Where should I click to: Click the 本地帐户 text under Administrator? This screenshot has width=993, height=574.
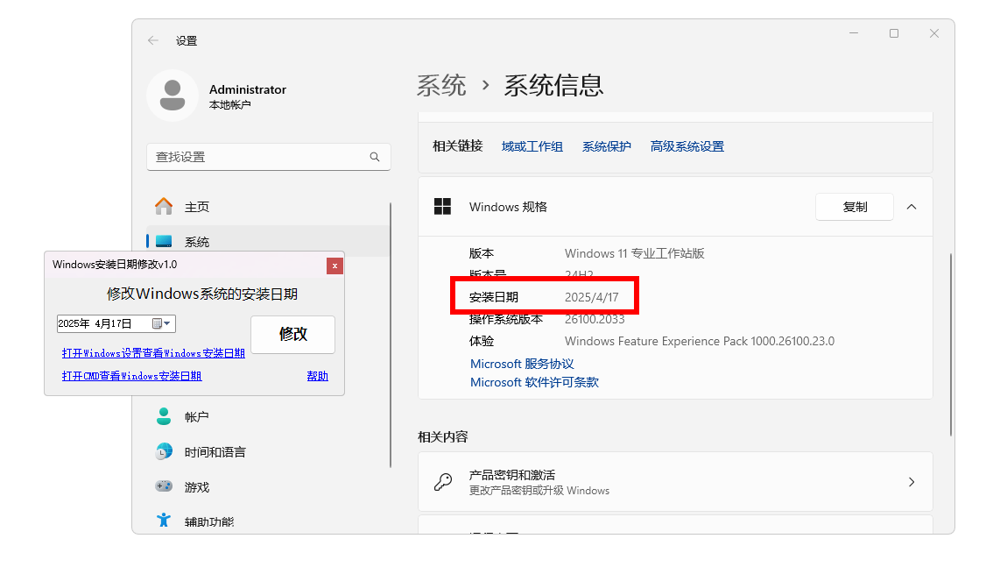230,105
